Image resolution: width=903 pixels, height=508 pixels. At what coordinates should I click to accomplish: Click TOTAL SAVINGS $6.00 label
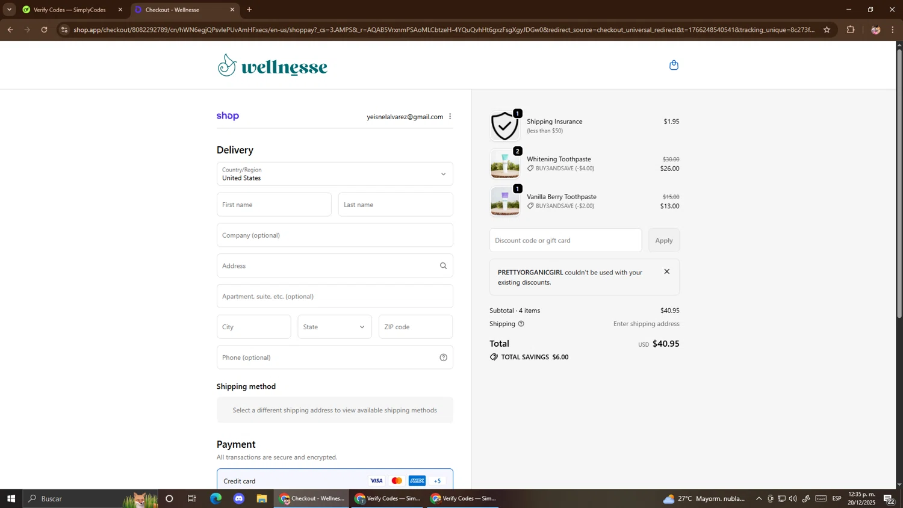pyautogui.click(x=535, y=357)
